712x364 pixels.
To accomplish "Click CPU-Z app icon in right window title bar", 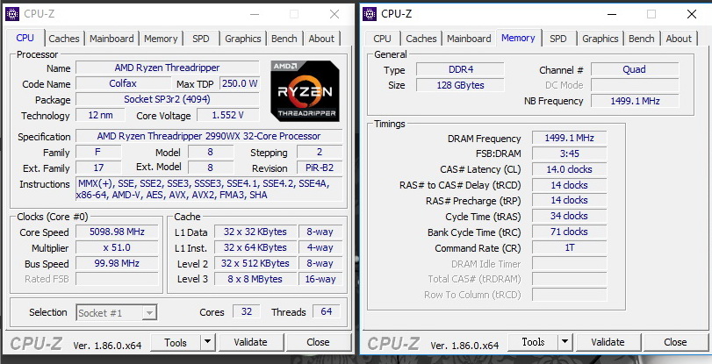I will pyautogui.click(x=370, y=14).
